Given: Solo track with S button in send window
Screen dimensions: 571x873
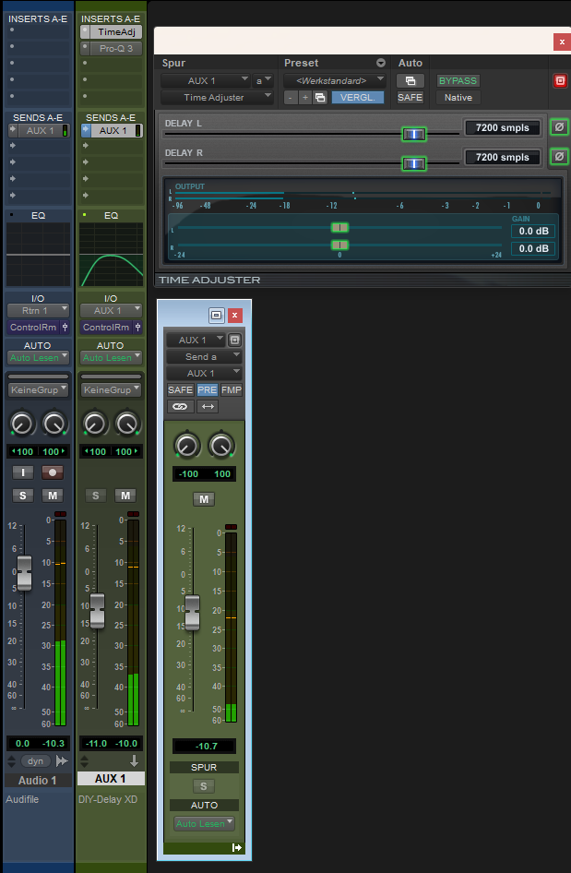Looking at the screenshot, I should [x=204, y=786].
